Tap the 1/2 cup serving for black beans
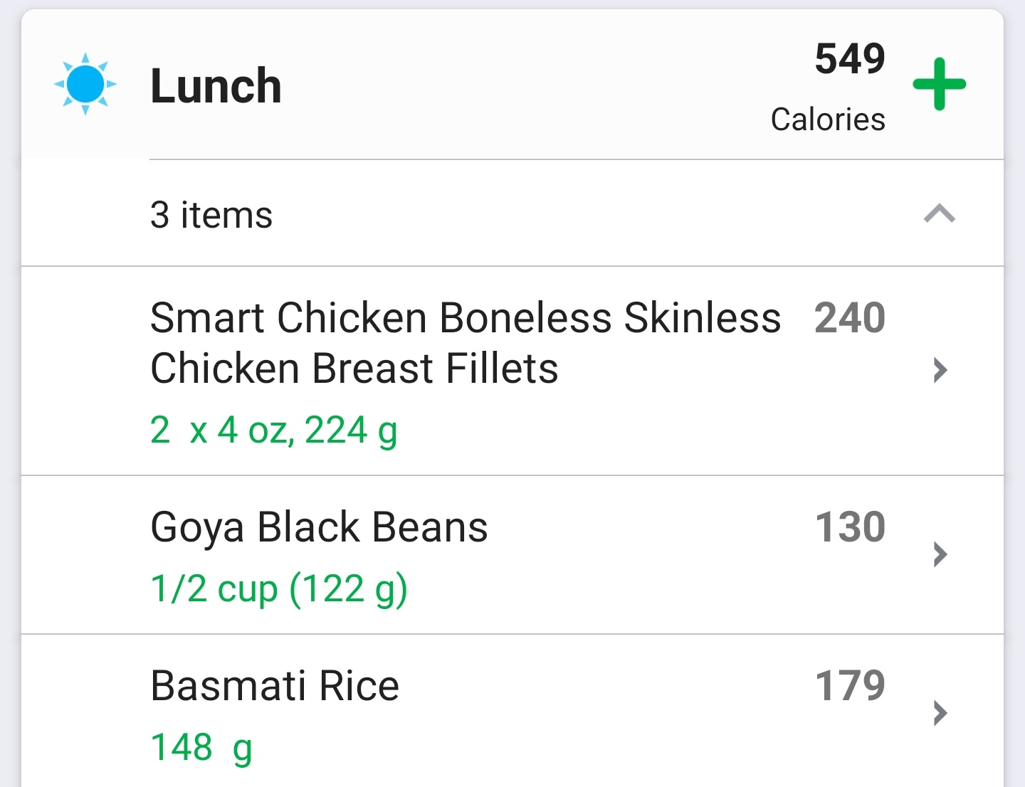The height and width of the screenshot is (787, 1025). tap(279, 588)
